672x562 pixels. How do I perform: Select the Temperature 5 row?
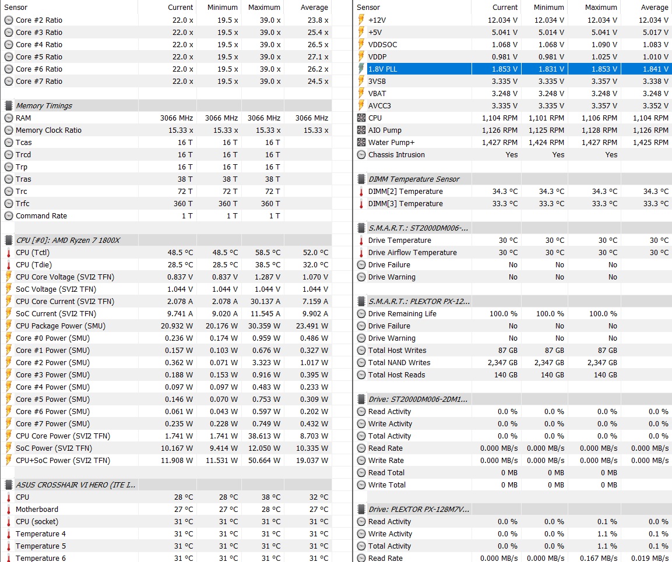pos(166,546)
